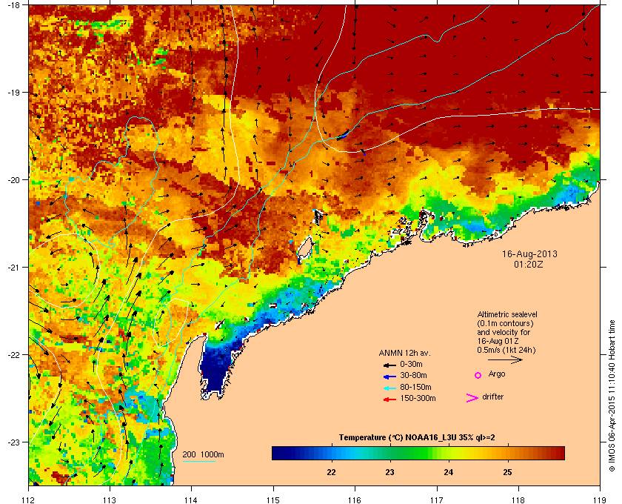
Task: Click the '80-150m' depth label
Action: [415, 387]
